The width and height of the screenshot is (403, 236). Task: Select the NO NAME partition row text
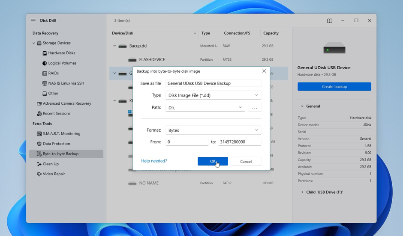point(149,183)
